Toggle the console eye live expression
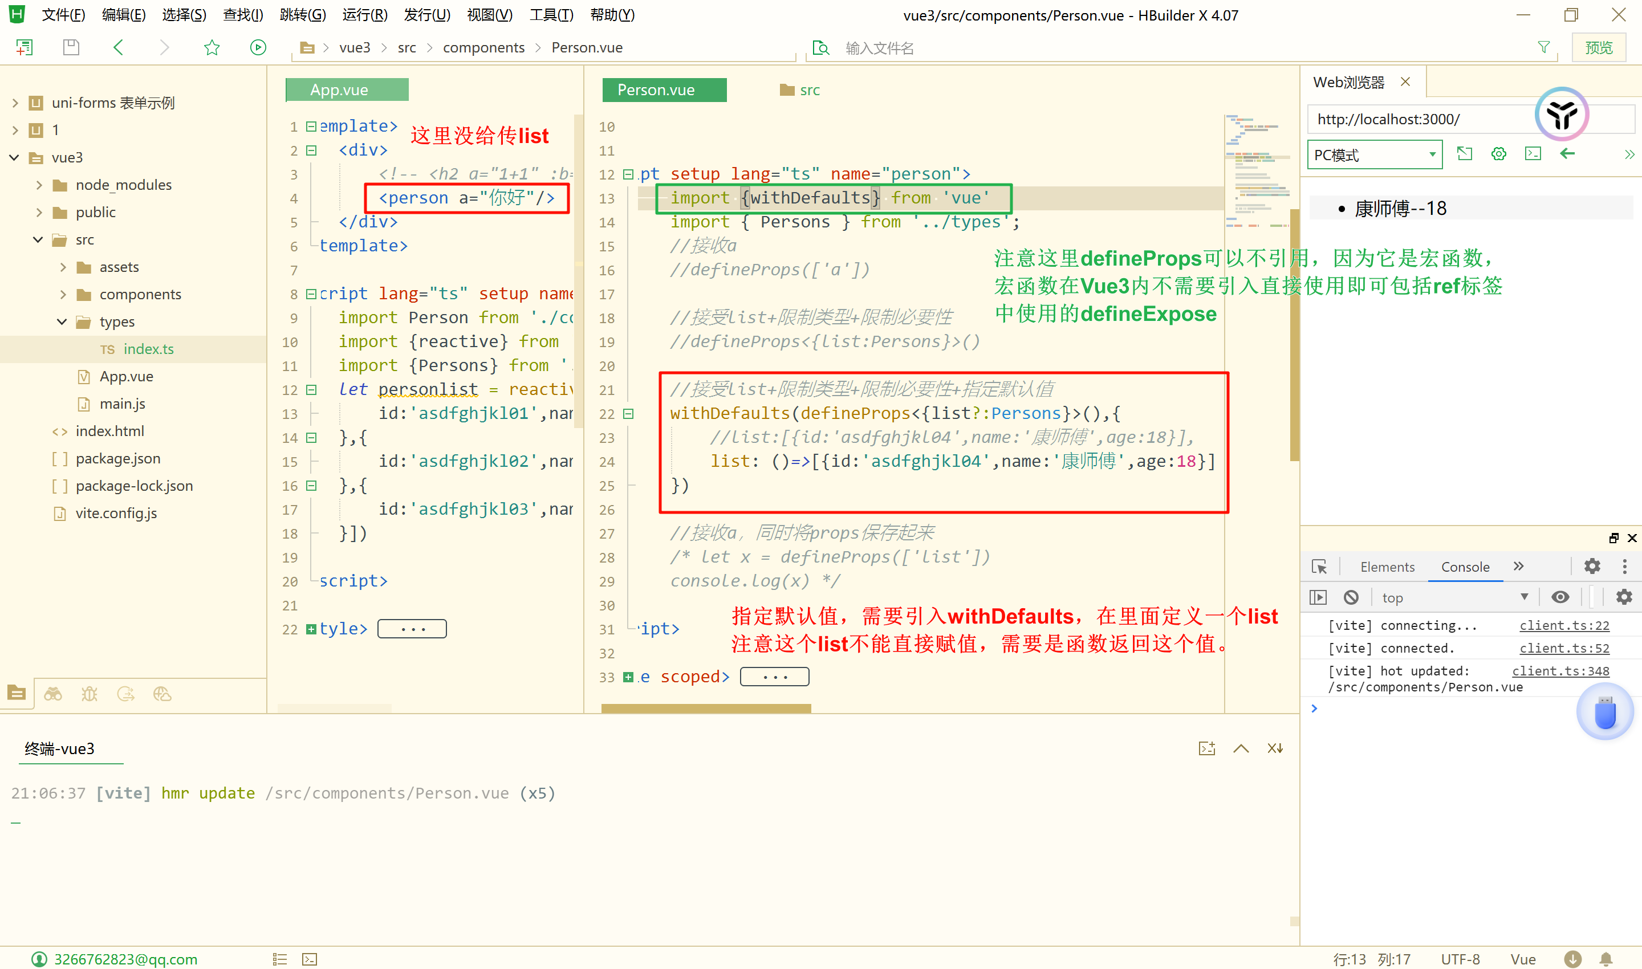 click(1560, 597)
